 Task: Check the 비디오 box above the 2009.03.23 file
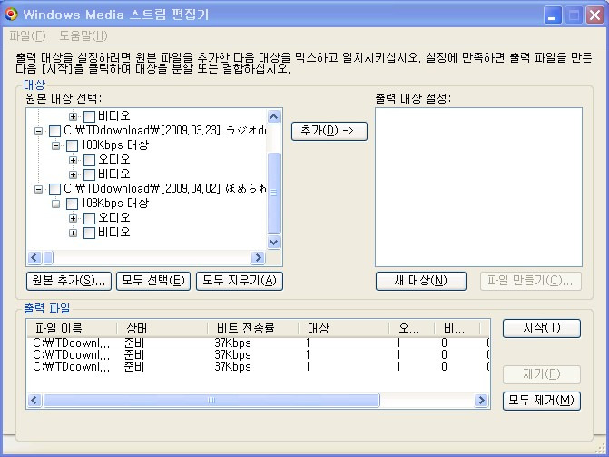[x=89, y=116]
